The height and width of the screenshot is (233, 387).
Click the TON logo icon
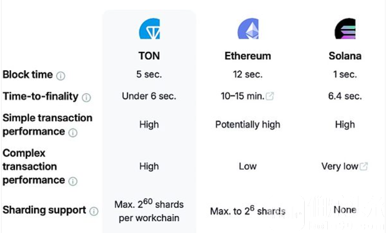(149, 29)
